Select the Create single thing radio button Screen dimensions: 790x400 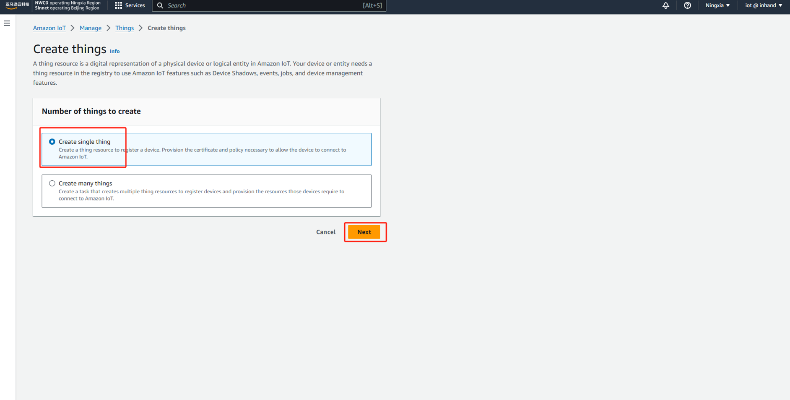52,142
